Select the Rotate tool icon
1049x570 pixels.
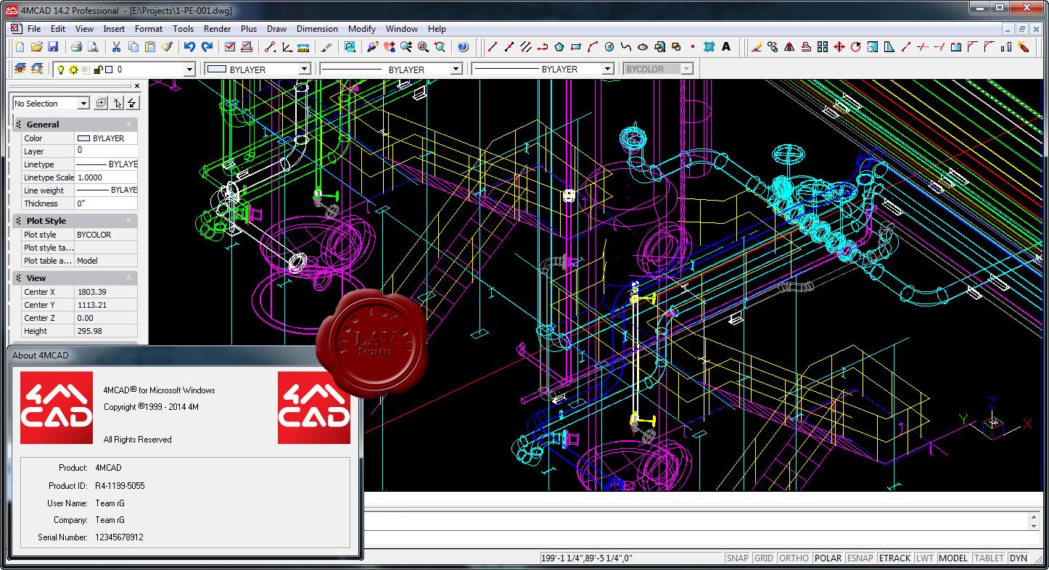pos(856,47)
